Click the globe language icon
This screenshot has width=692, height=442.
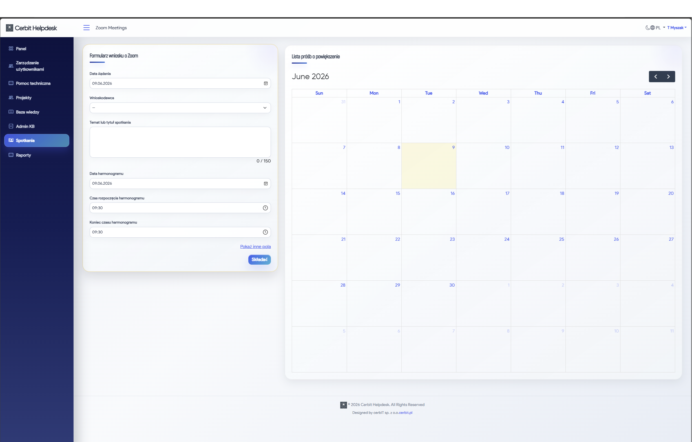653,28
